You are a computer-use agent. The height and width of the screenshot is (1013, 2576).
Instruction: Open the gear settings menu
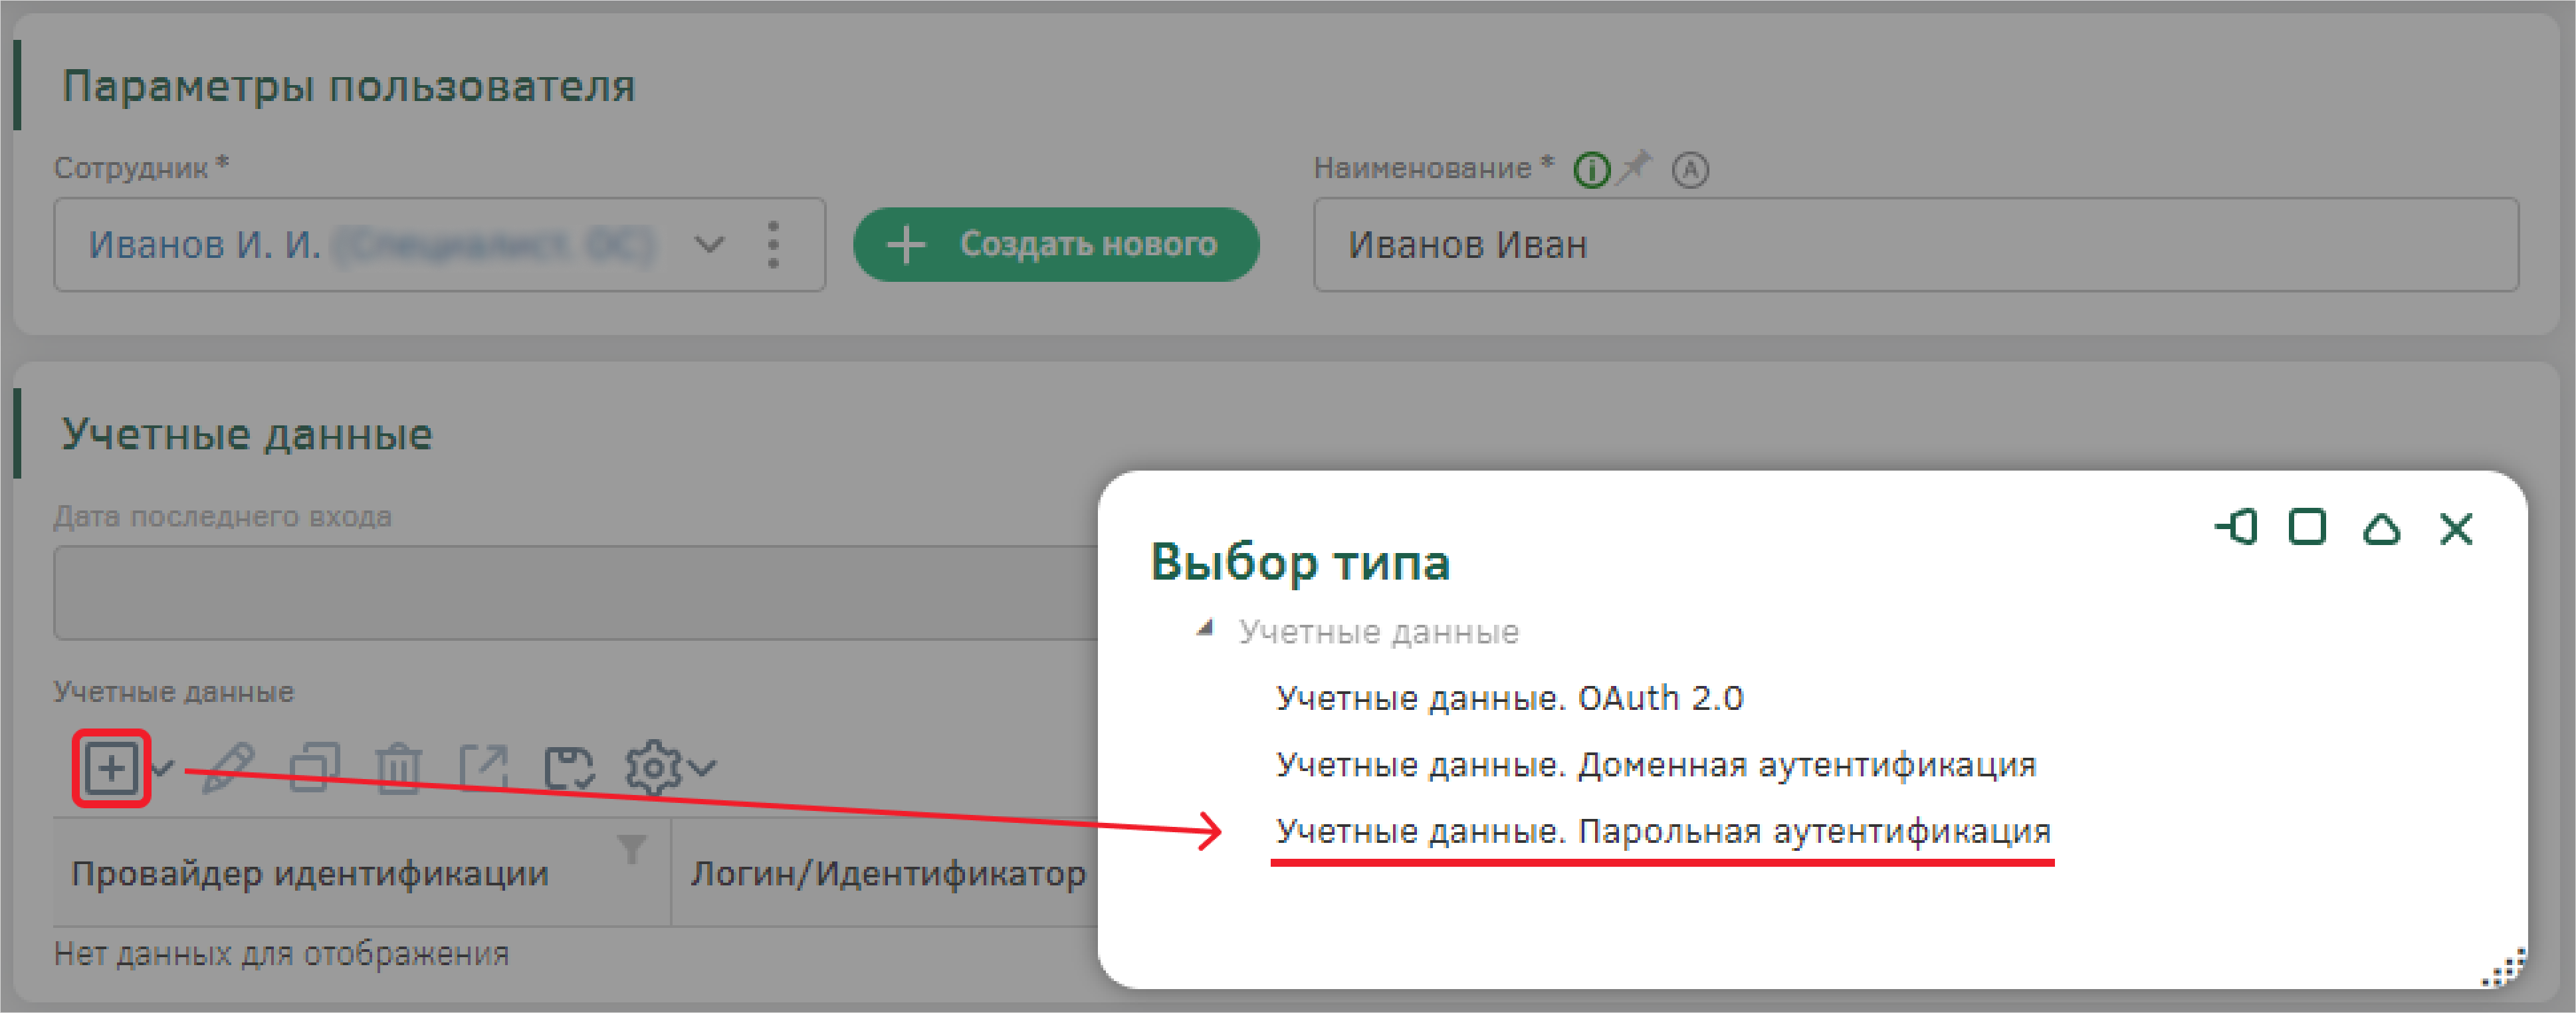tap(670, 768)
